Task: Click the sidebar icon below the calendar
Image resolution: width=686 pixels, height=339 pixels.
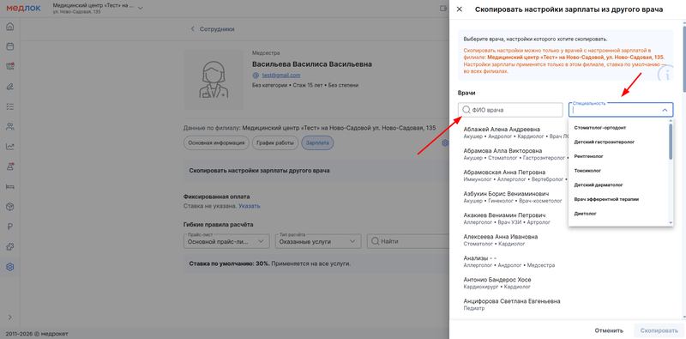Action: 10,66
